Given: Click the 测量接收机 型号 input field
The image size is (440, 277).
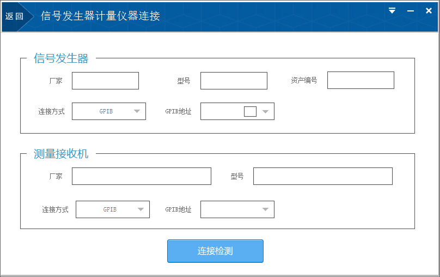Looking at the screenshot, I should pos(322,176).
